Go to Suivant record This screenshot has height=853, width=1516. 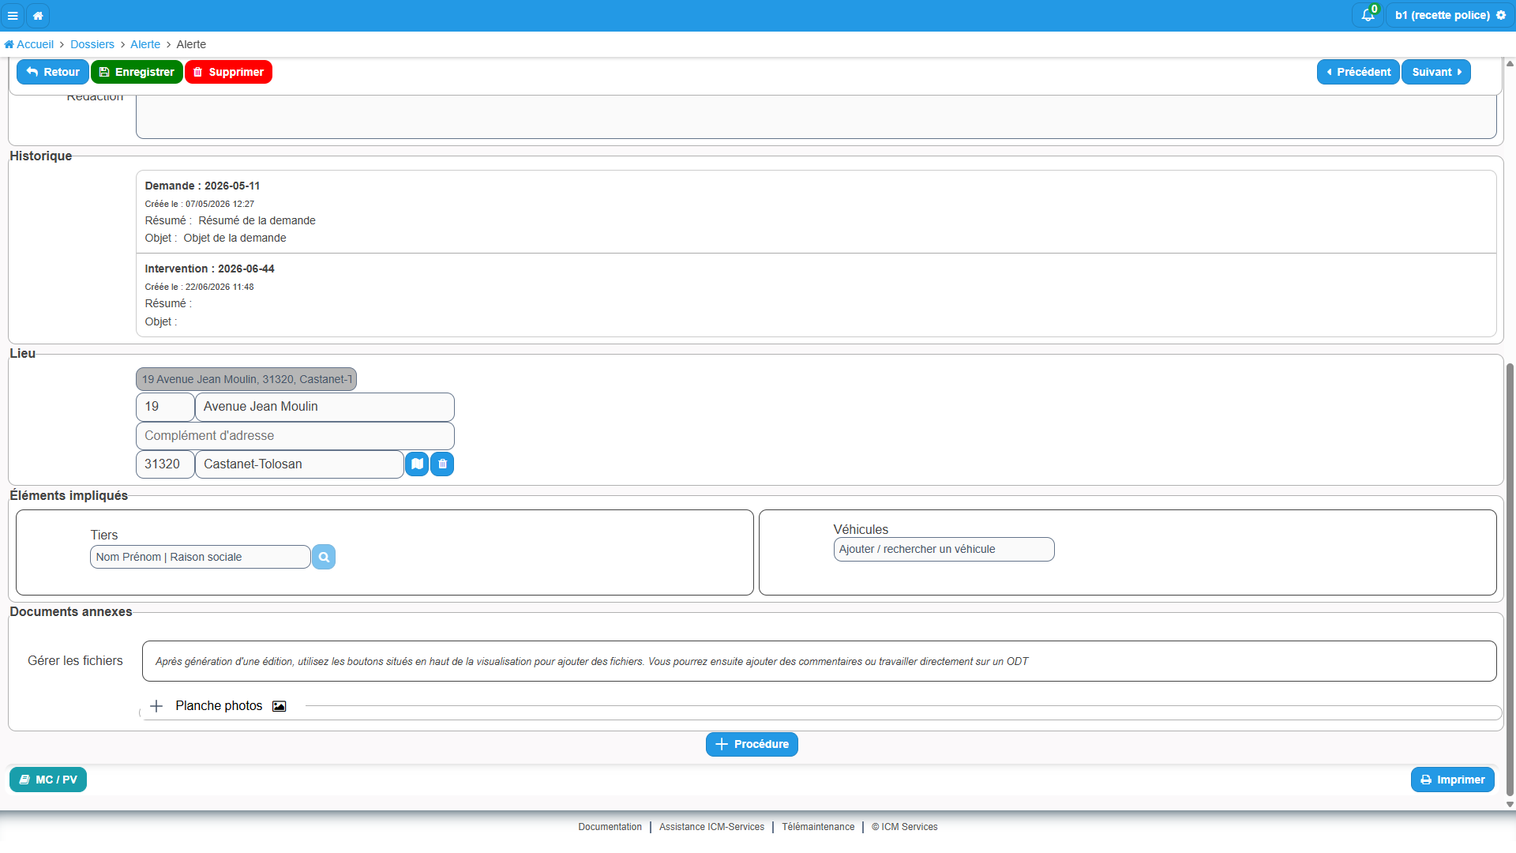(1436, 72)
